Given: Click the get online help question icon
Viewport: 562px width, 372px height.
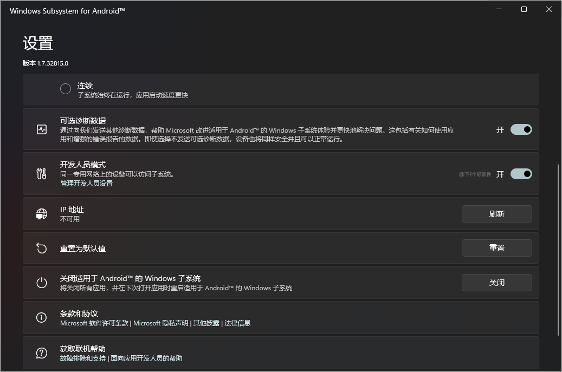Looking at the screenshot, I should (42, 353).
